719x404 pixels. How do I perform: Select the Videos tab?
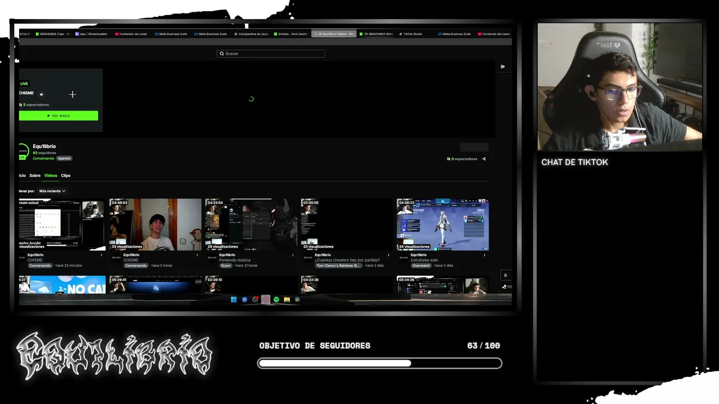tap(51, 176)
